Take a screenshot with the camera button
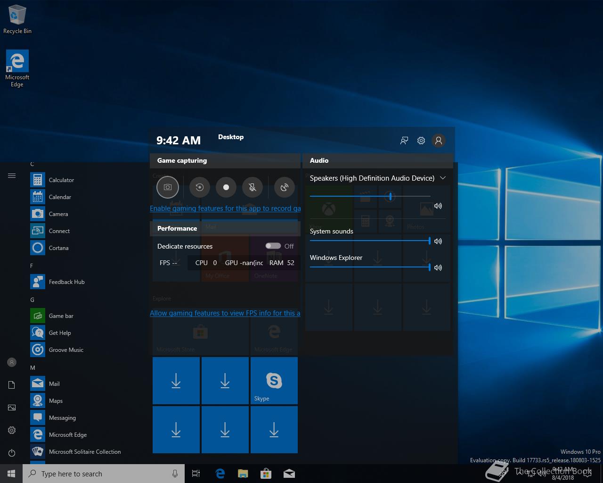 click(168, 187)
